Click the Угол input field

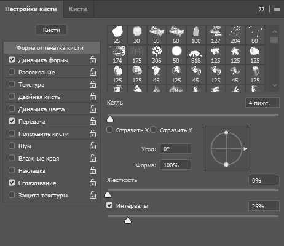coord(175,149)
